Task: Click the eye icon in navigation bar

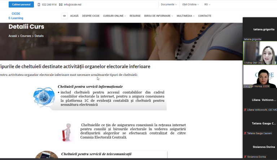Action: (64, 16)
